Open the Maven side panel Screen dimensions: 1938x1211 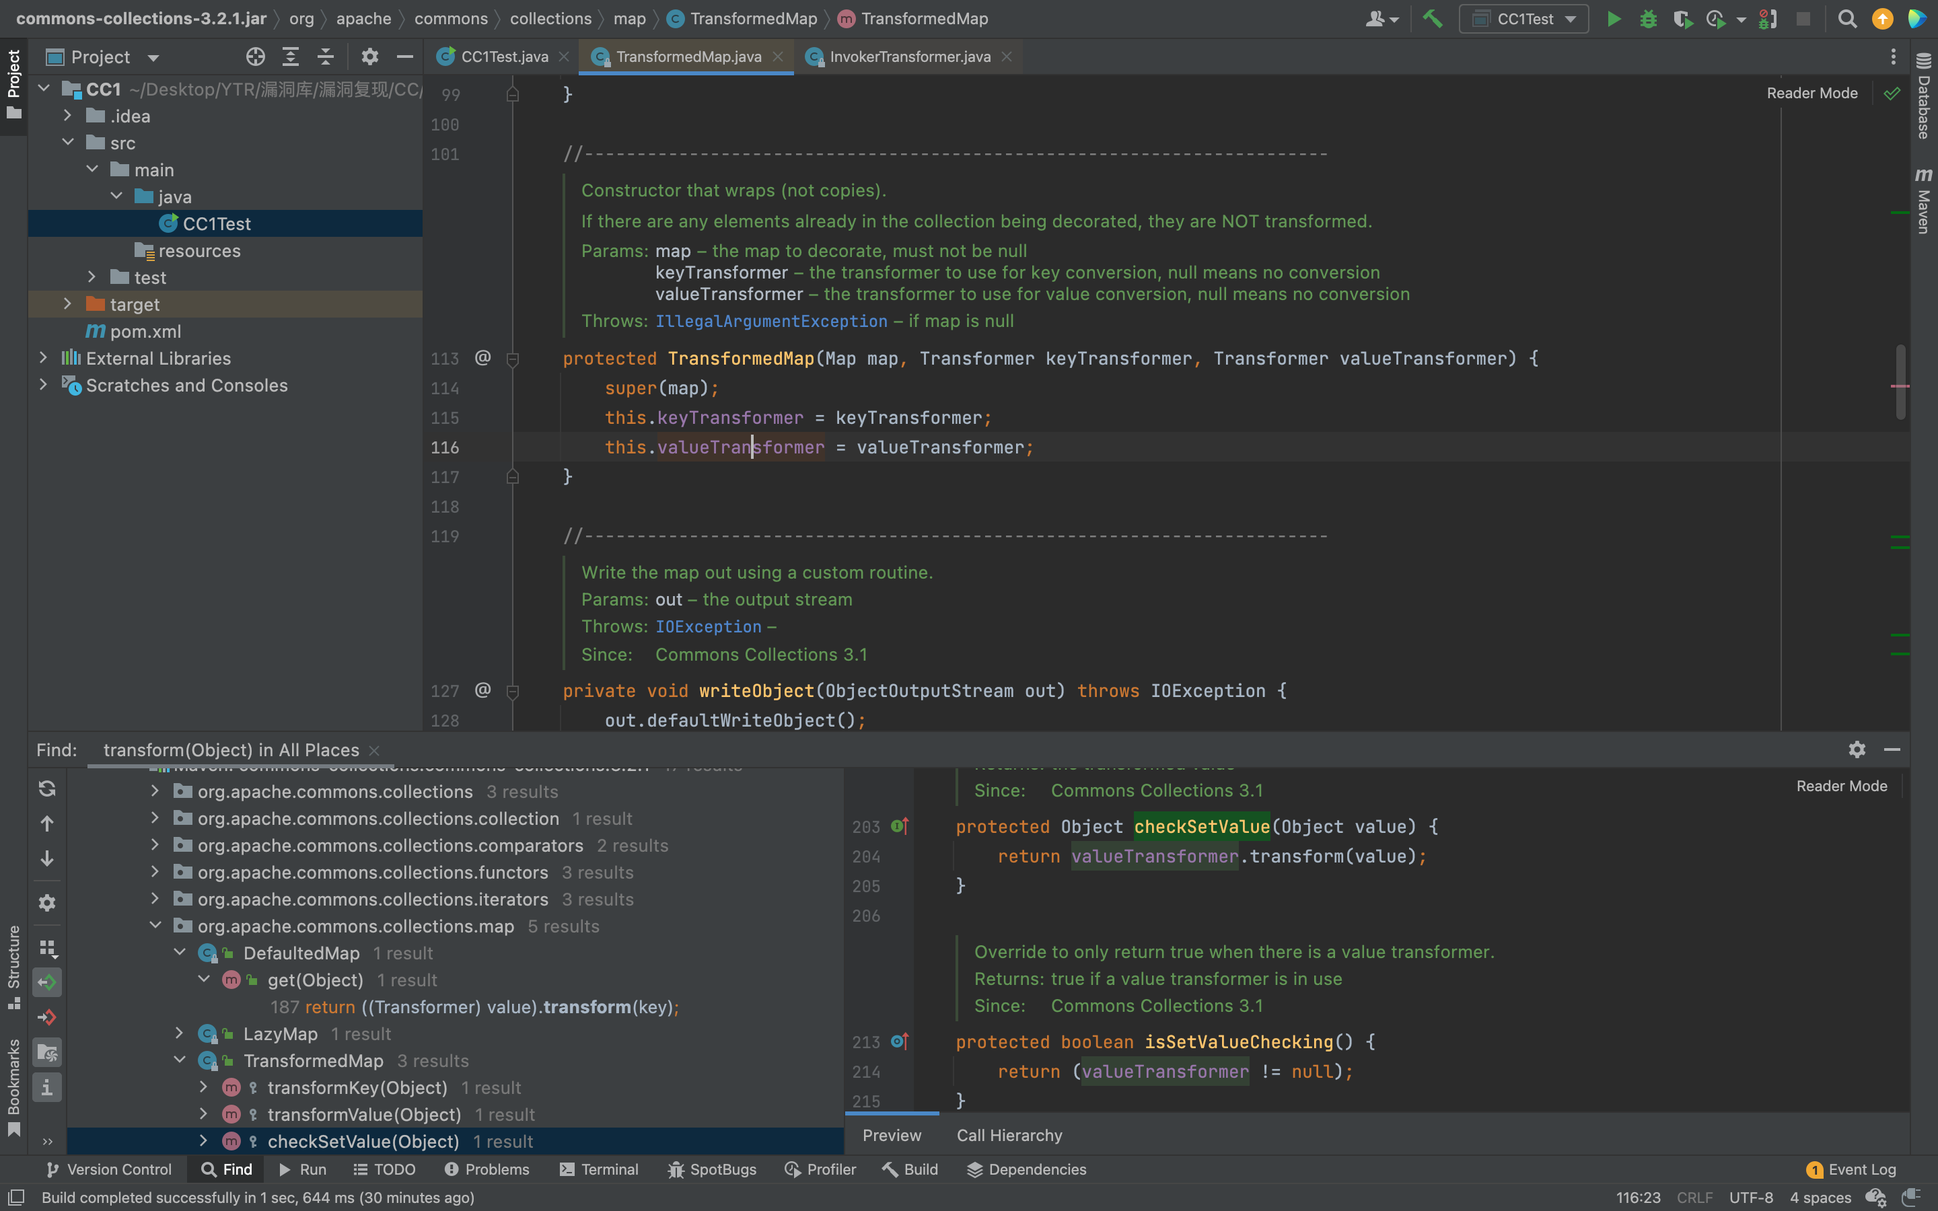tap(1924, 200)
